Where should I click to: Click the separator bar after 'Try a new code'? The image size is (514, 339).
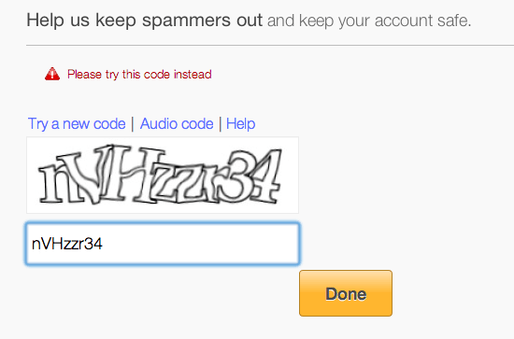pyautogui.click(x=133, y=124)
